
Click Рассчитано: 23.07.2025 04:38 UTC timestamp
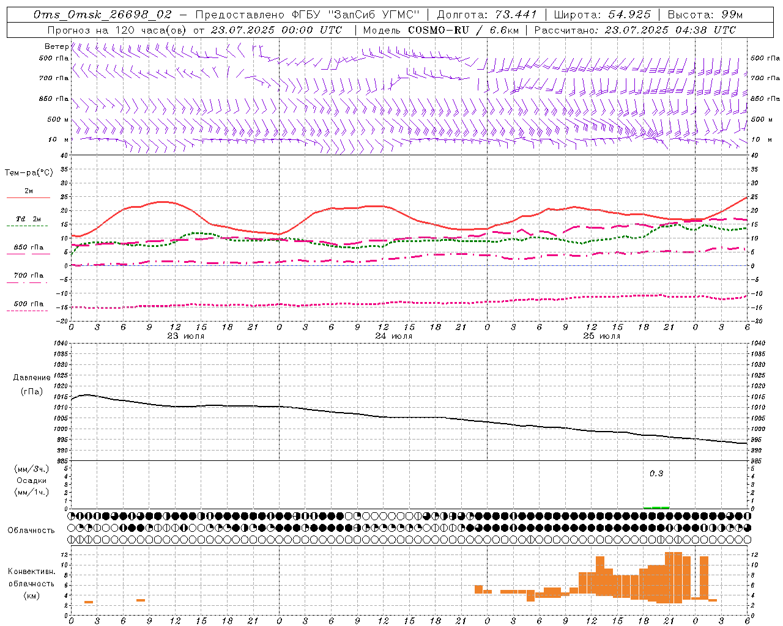pyautogui.click(x=635, y=30)
